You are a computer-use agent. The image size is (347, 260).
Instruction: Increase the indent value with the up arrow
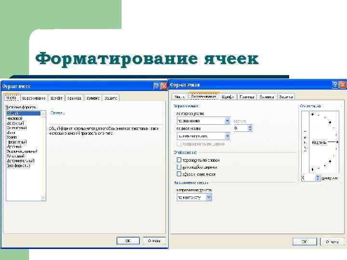pos(250,127)
